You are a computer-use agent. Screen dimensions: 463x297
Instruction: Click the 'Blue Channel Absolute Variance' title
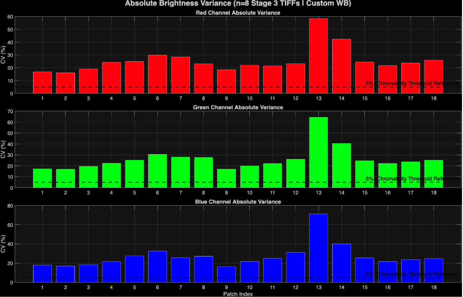(238, 202)
